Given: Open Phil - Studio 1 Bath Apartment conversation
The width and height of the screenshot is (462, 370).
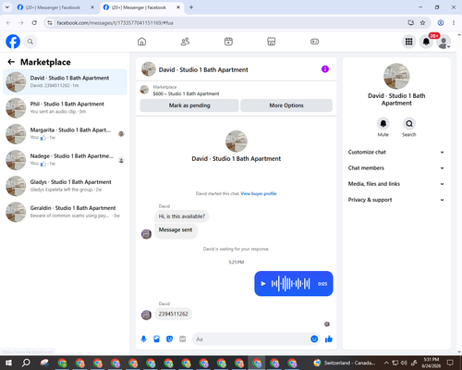Looking at the screenshot, I should [x=65, y=108].
